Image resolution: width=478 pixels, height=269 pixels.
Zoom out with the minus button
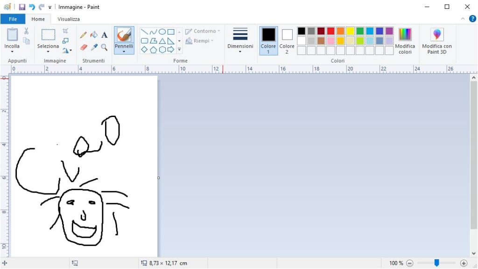pyautogui.click(x=410, y=263)
